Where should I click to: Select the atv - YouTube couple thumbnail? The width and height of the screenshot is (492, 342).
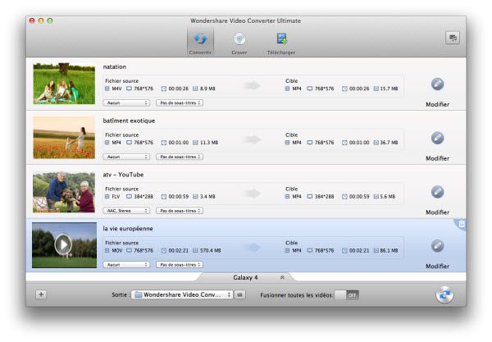[x=64, y=192]
